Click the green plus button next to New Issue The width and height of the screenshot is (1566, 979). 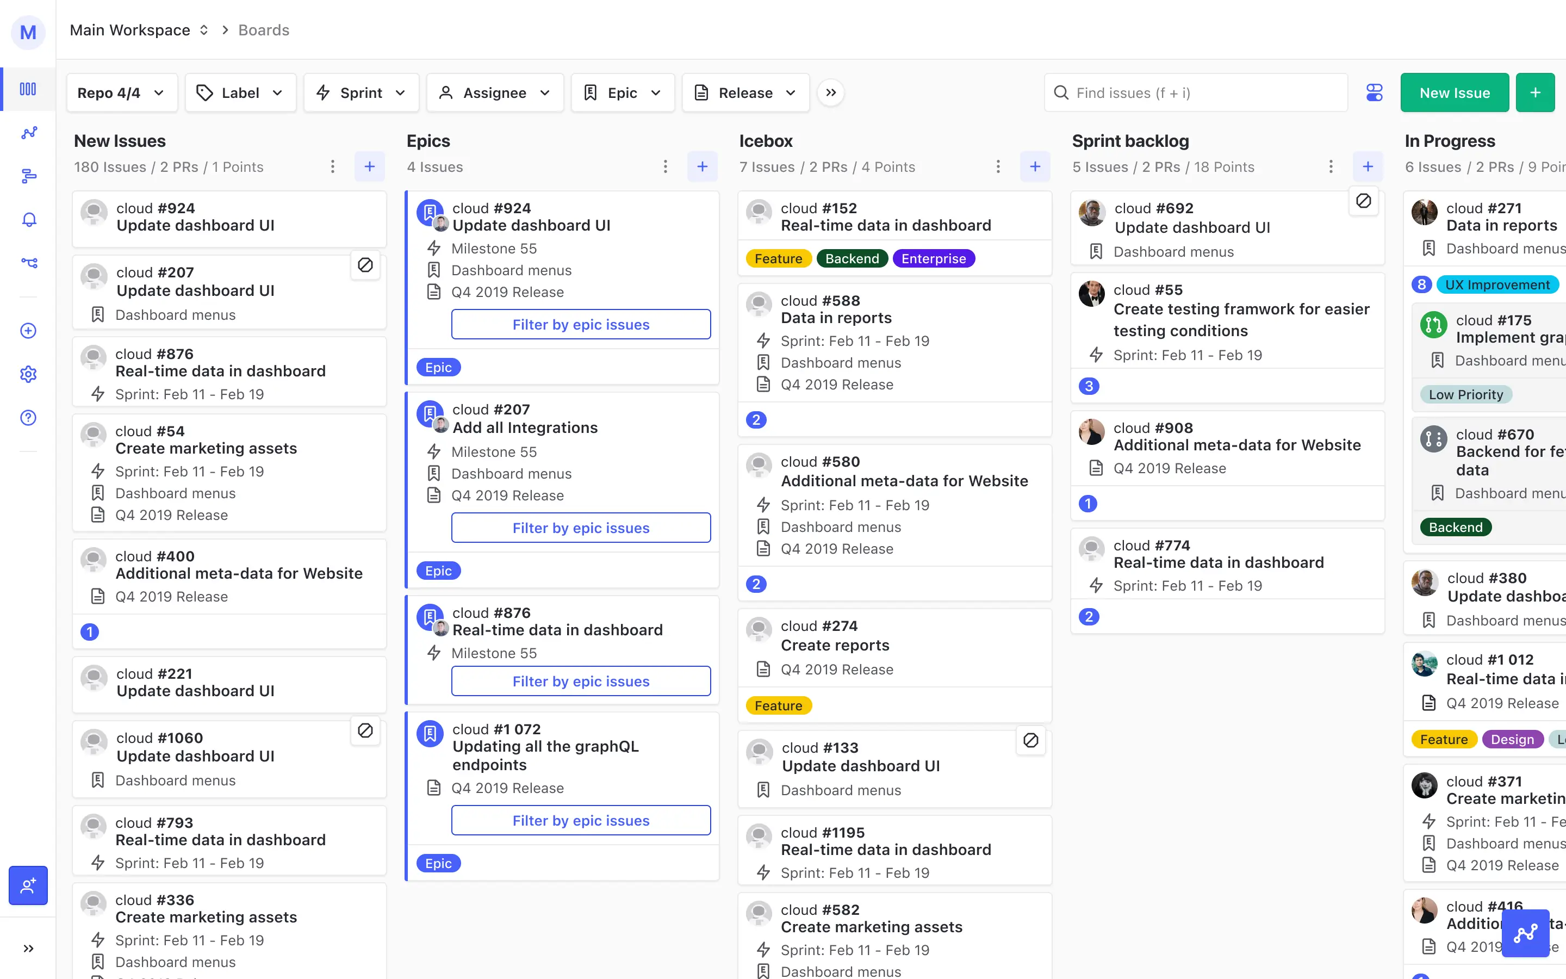tap(1536, 92)
